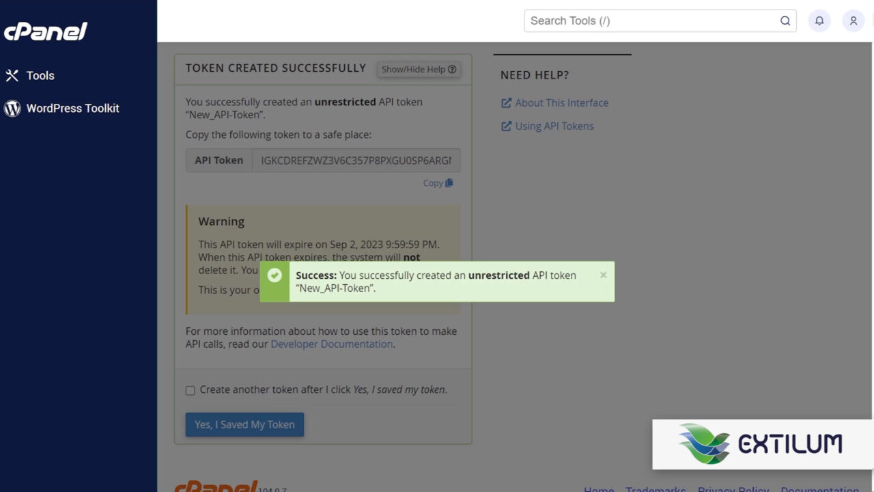The height and width of the screenshot is (492, 874).
Task: Click the help question mark on Show/Hide Help
Action: tap(452, 68)
